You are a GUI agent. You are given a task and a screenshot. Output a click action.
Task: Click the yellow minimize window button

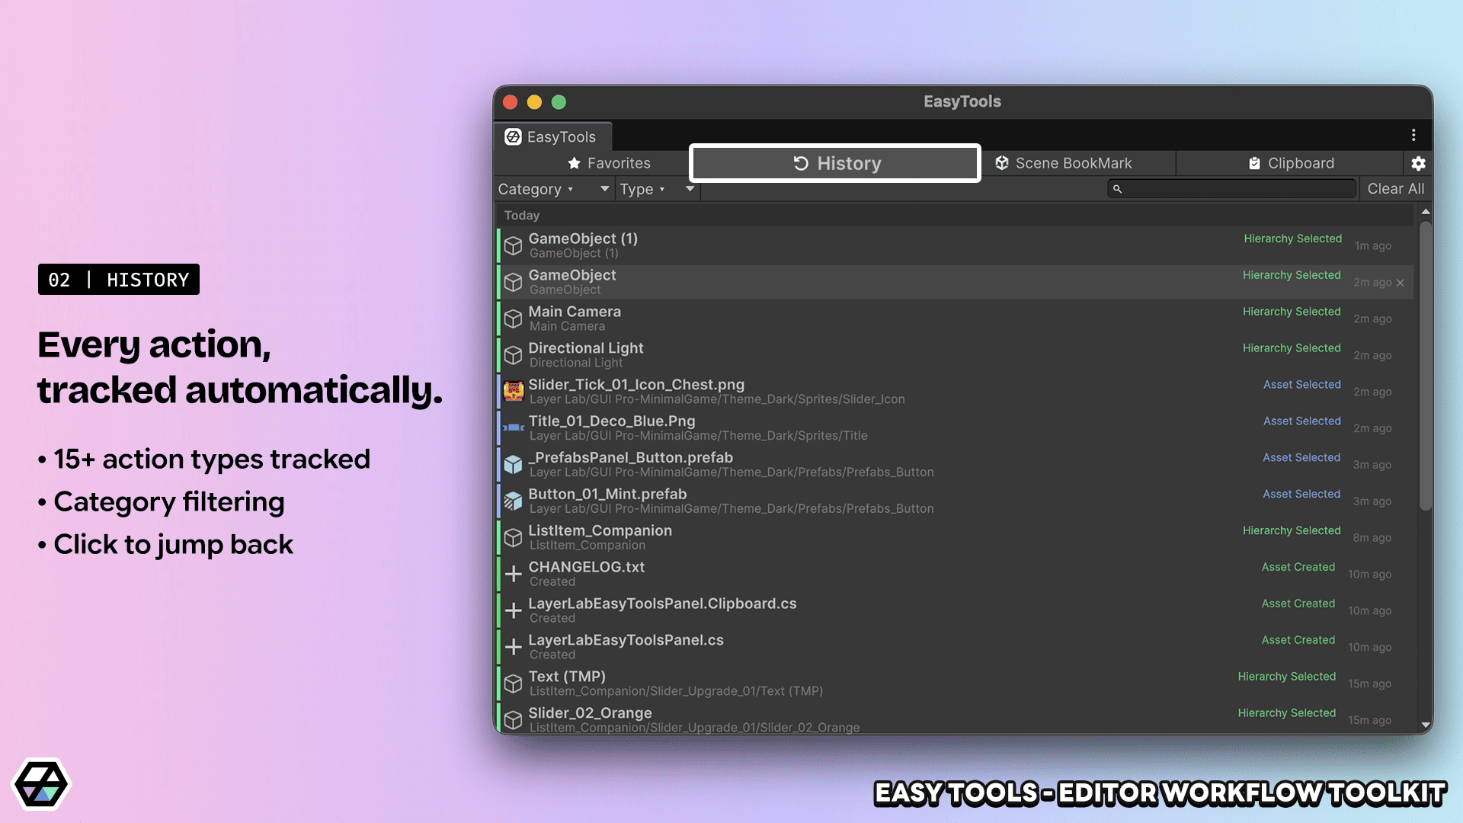535,102
